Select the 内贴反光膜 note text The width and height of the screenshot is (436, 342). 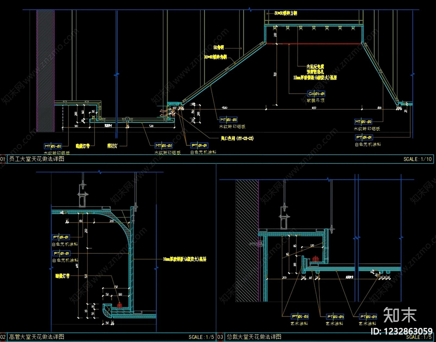pyautogui.click(x=315, y=67)
